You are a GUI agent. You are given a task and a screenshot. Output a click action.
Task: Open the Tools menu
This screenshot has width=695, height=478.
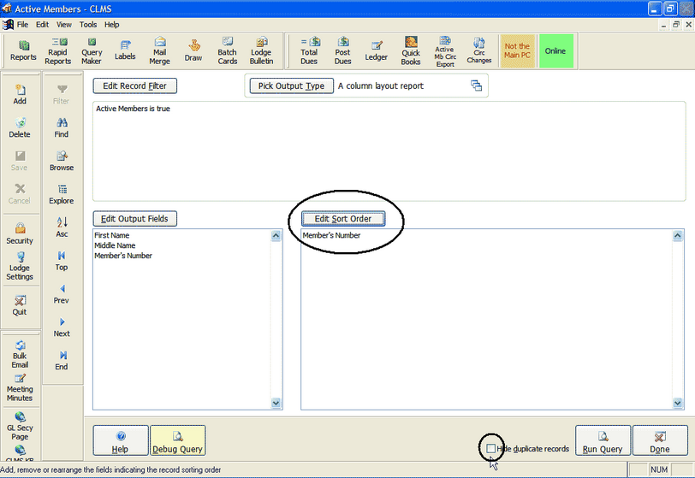point(88,25)
